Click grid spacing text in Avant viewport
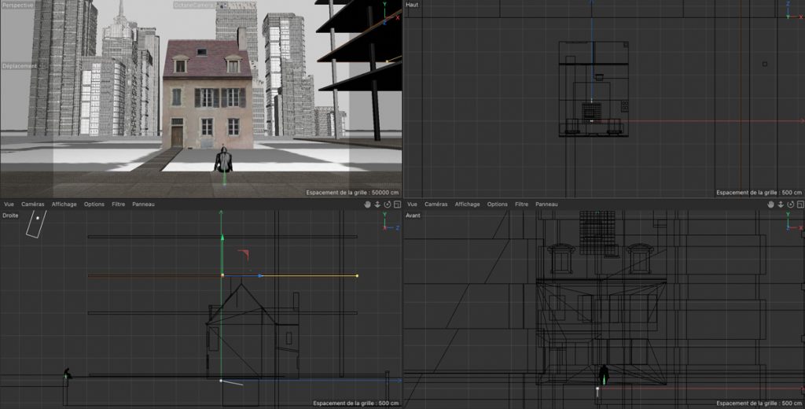 coord(759,403)
